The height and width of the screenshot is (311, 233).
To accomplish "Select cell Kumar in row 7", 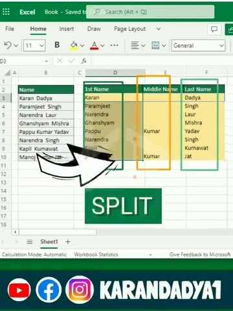I will [x=163, y=132].
